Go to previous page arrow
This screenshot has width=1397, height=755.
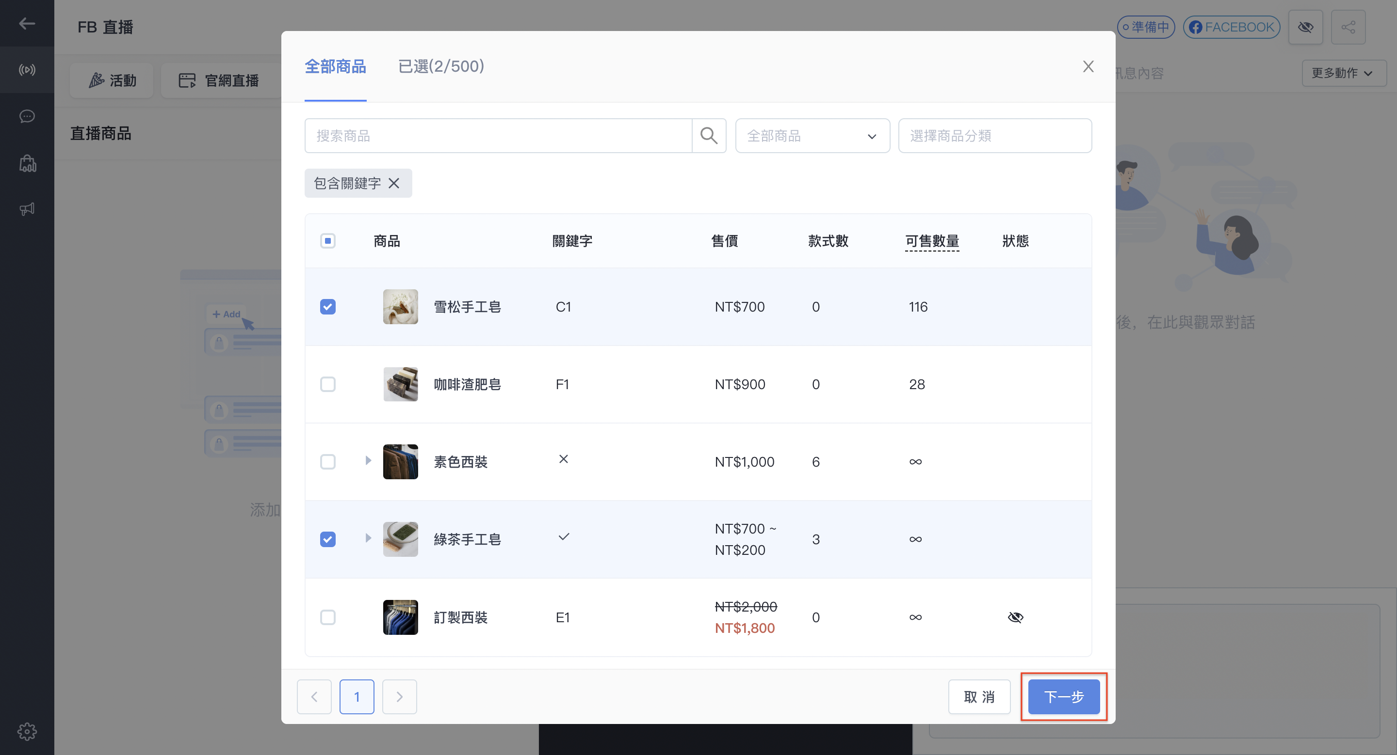(x=314, y=696)
